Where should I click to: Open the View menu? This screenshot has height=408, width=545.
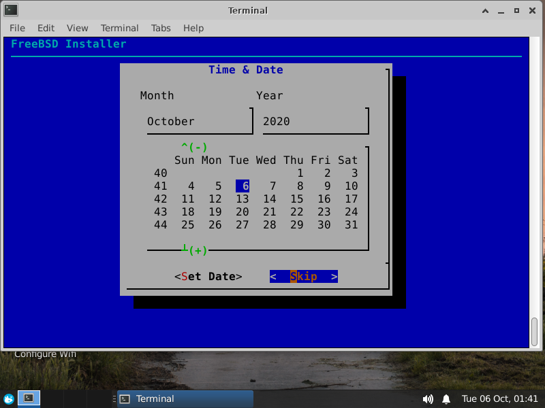[77, 28]
